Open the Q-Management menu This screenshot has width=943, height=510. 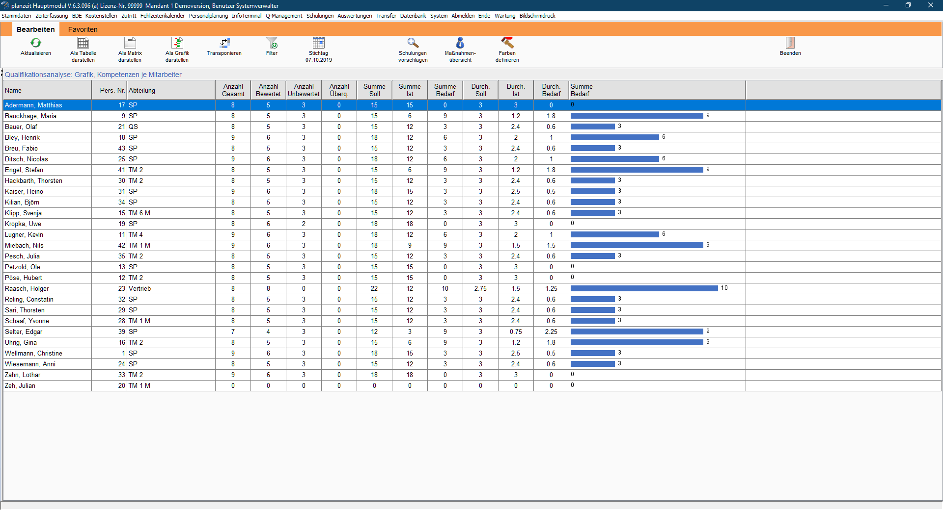284,16
